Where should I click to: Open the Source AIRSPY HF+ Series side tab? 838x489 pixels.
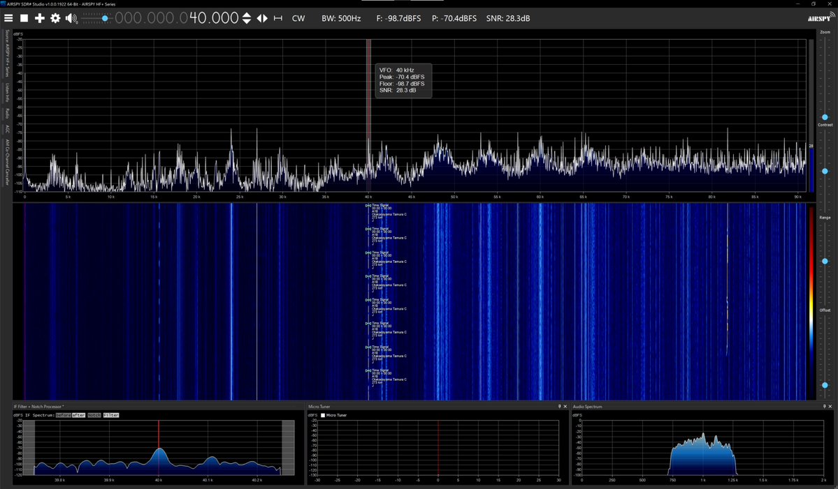[x=7, y=53]
